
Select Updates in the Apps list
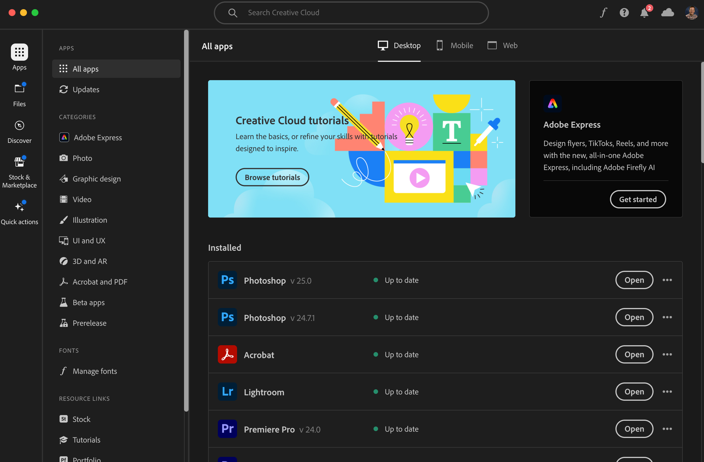[86, 89]
